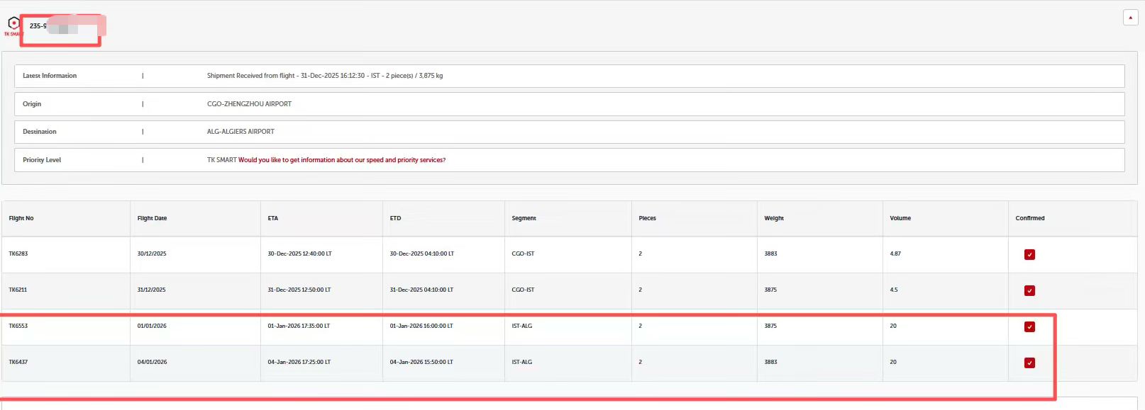Click the CGO-ZHENGZHOU AIRPORT origin value
This screenshot has height=410, width=1145.
point(249,104)
